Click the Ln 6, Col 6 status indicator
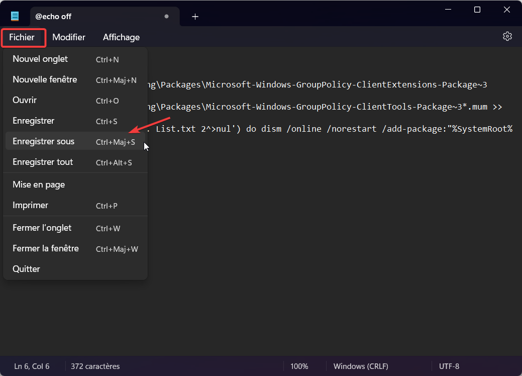This screenshot has height=376, width=522. coord(32,366)
